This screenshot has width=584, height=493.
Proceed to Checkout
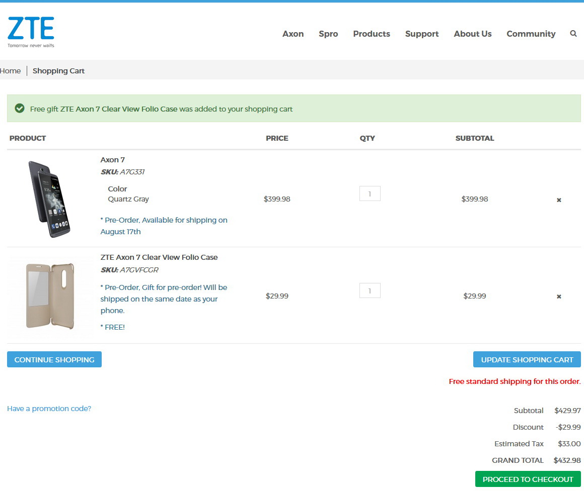tap(528, 479)
